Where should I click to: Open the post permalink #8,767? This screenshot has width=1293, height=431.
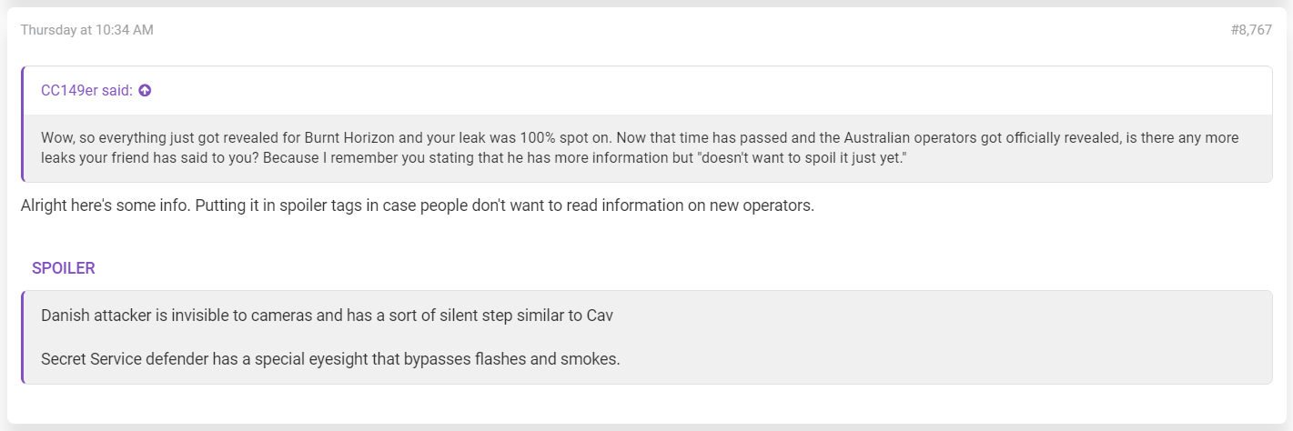pyautogui.click(x=1251, y=30)
